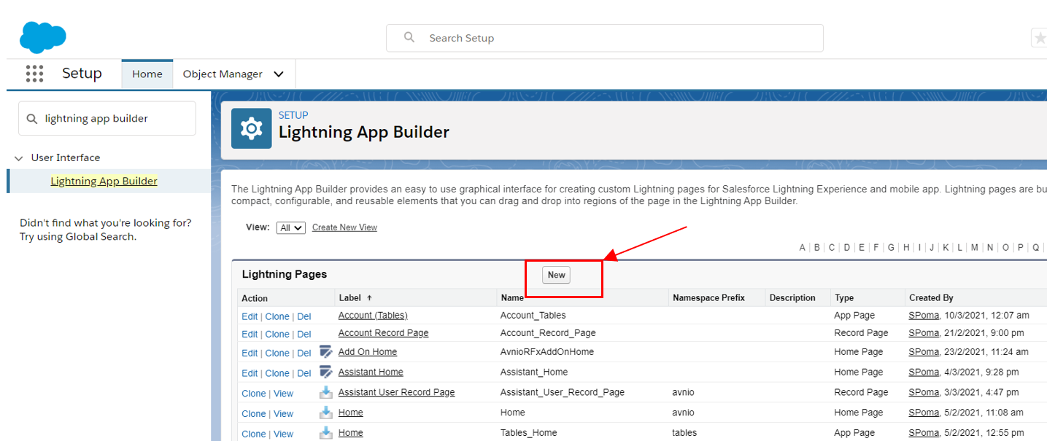Open the Account (Tables) page link

373,316
